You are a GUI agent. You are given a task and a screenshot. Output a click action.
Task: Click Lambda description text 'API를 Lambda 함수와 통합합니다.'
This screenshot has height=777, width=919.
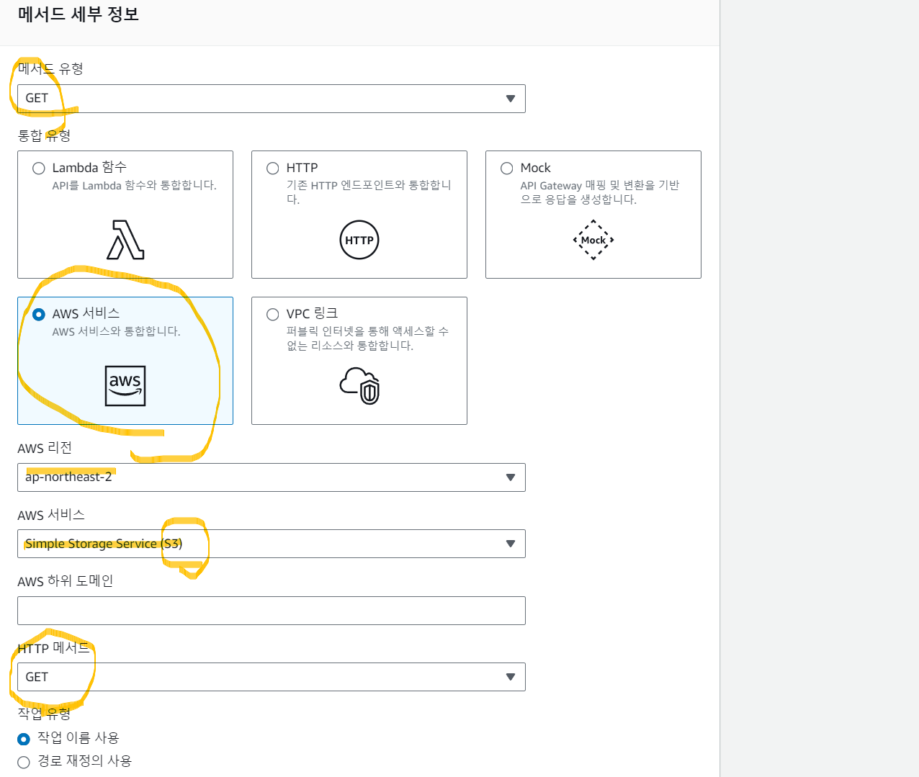tap(134, 185)
